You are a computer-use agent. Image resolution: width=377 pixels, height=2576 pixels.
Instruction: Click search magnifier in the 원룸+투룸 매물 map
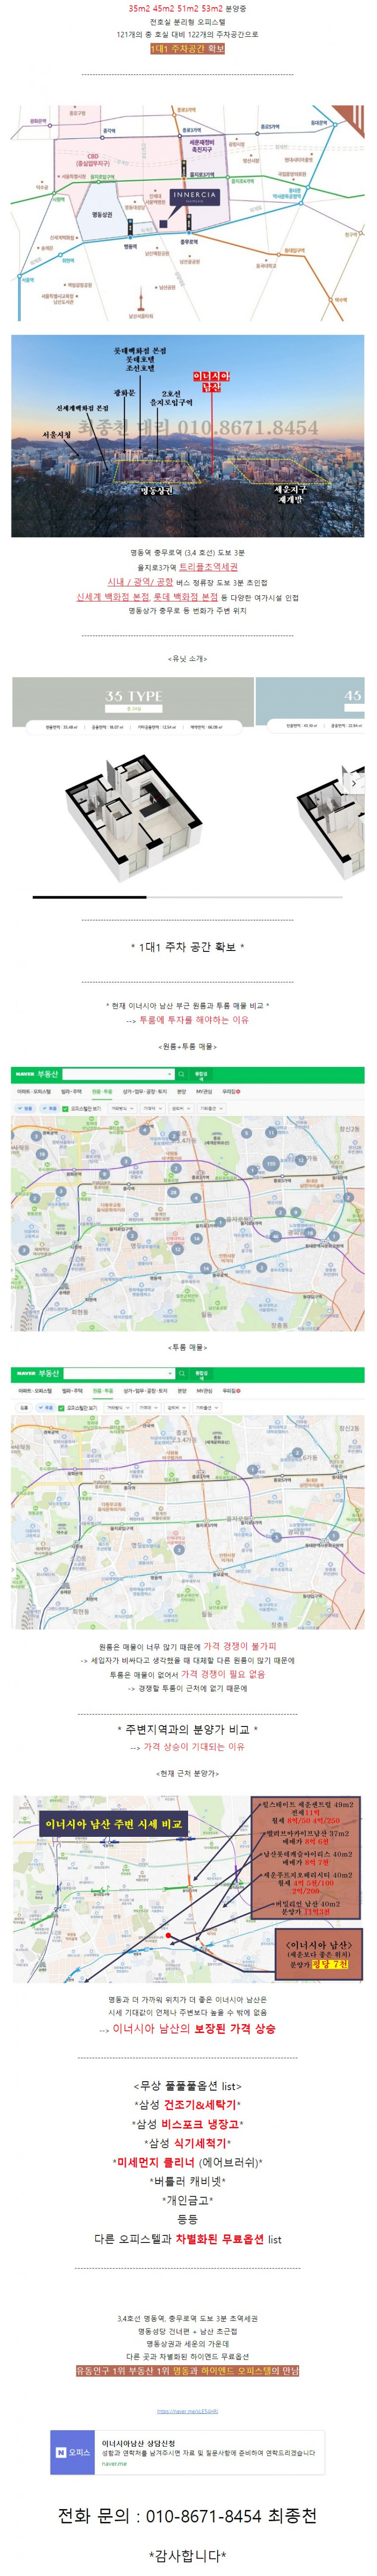click(x=181, y=1074)
